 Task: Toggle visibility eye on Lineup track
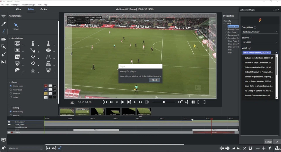coord(9,132)
